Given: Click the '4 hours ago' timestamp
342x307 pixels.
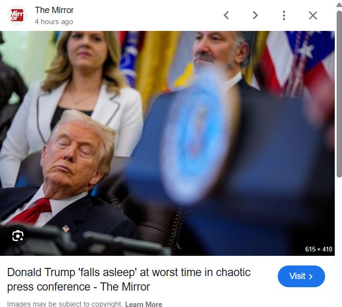Looking at the screenshot, I should tap(54, 22).
